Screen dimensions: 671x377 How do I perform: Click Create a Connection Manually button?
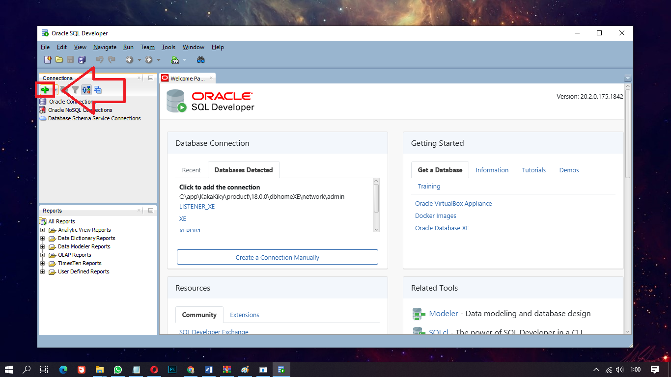click(278, 257)
